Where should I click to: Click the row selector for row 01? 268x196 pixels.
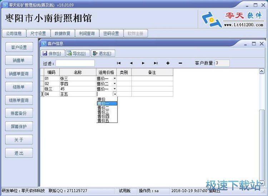(42, 78)
